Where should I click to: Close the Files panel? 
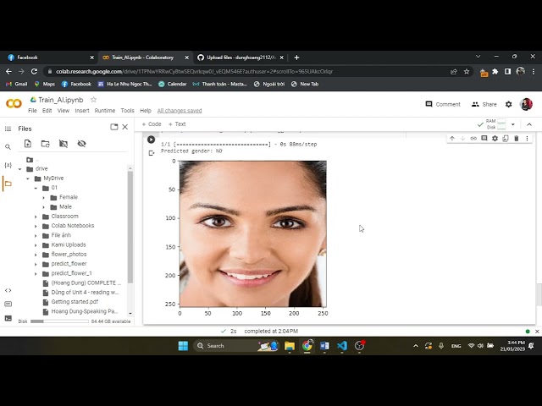125,127
